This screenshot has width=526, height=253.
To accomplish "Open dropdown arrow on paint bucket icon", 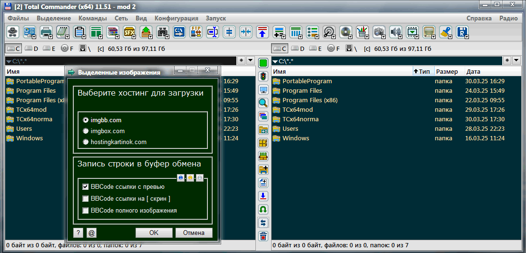I will pos(367,36).
